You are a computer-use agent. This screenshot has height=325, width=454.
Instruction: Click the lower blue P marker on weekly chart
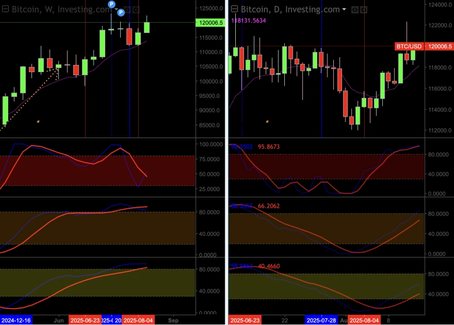121,13
